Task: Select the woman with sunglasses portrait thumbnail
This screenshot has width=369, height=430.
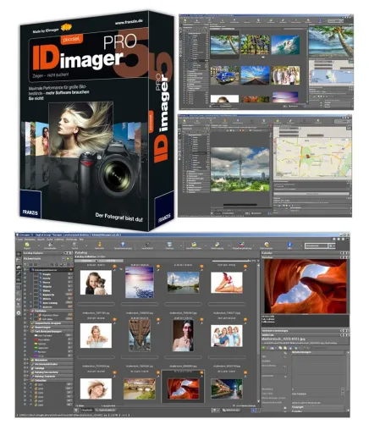Action: click(183, 335)
